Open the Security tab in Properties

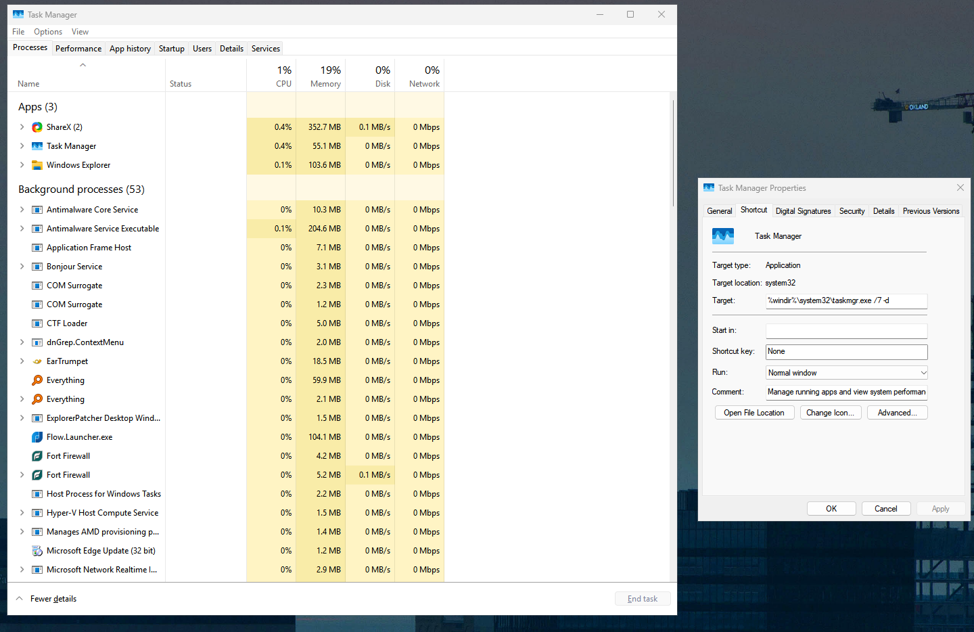click(x=852, y=211)
